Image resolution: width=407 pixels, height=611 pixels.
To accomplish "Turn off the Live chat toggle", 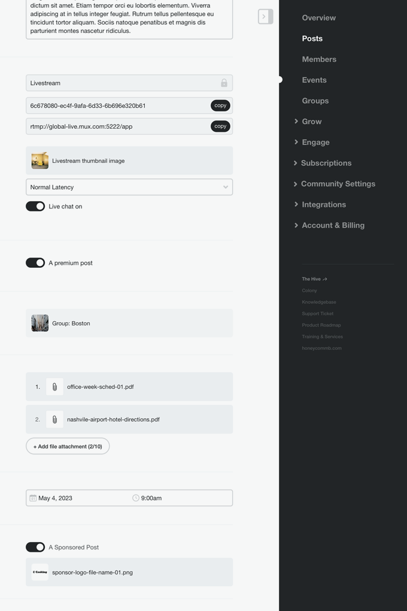I will click(x=35, y=207).
